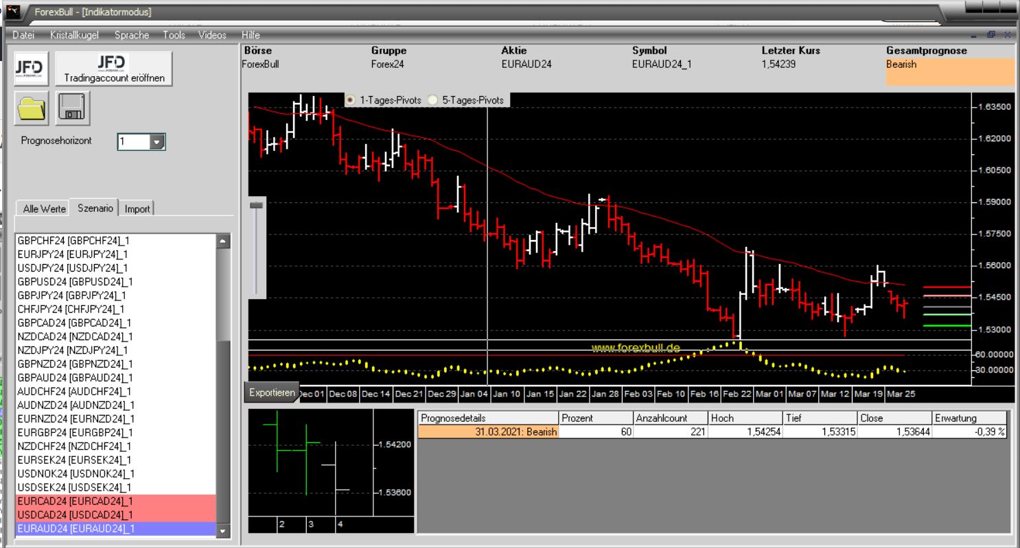Click the Prozent column header
Viewport: 1020px width, 548px height.
pyautogui.click(x=596, y=418)
